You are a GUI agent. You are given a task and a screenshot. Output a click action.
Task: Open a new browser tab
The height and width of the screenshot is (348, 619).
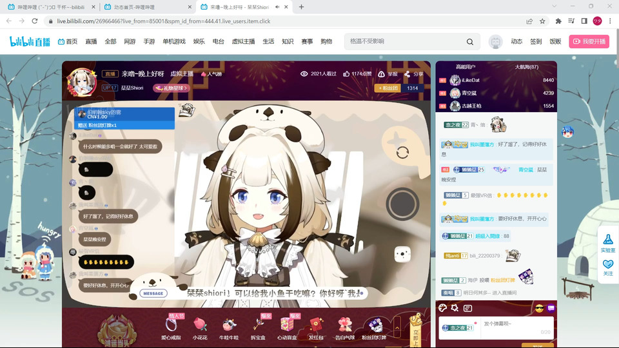pyautogui.click(x=301, y=6)
